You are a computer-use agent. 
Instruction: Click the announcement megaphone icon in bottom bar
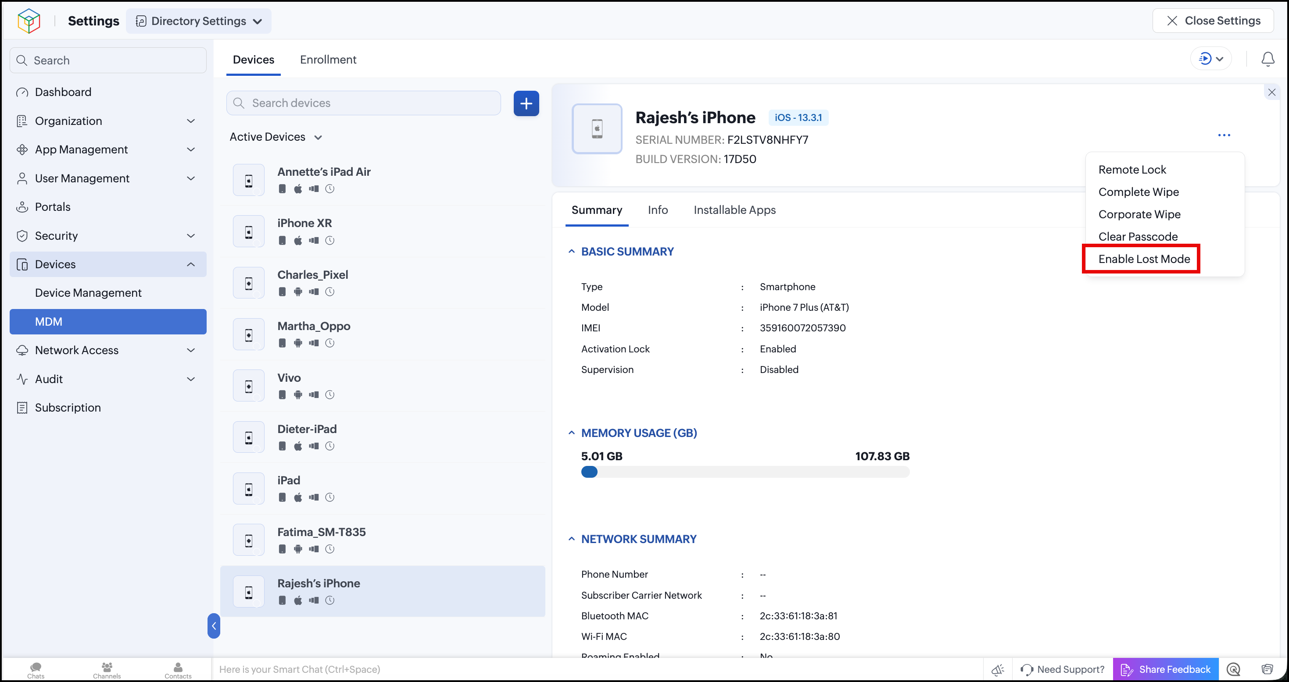(x=998, y=669)
